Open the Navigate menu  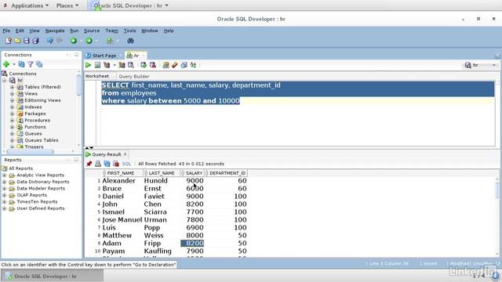point(55,31)
